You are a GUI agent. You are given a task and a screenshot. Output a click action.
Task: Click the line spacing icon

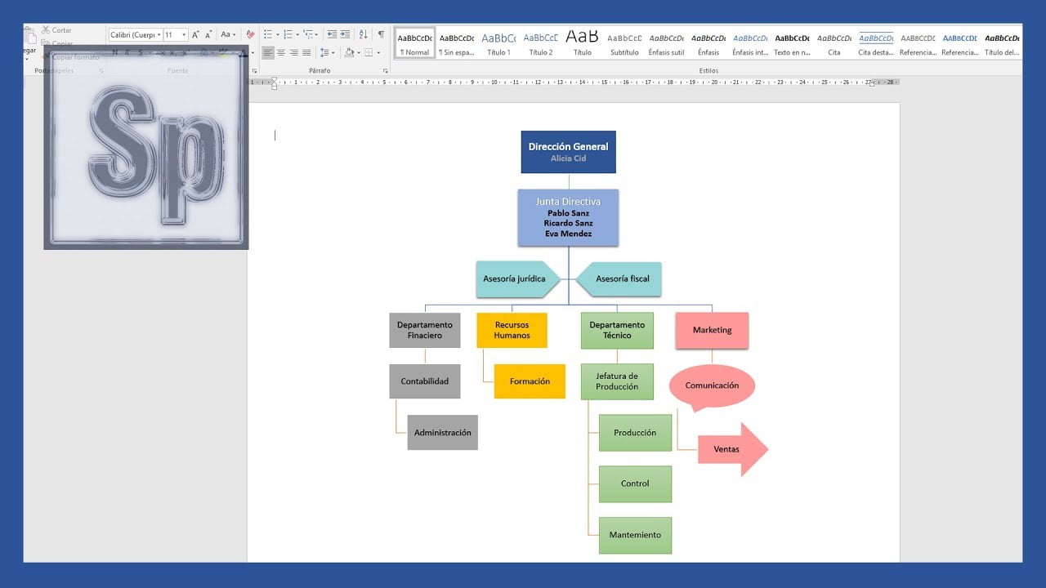(324, 52)
